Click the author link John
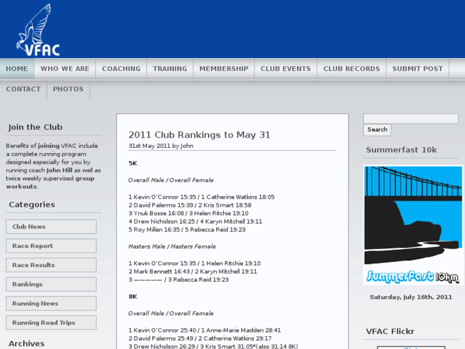 [187, 146]
